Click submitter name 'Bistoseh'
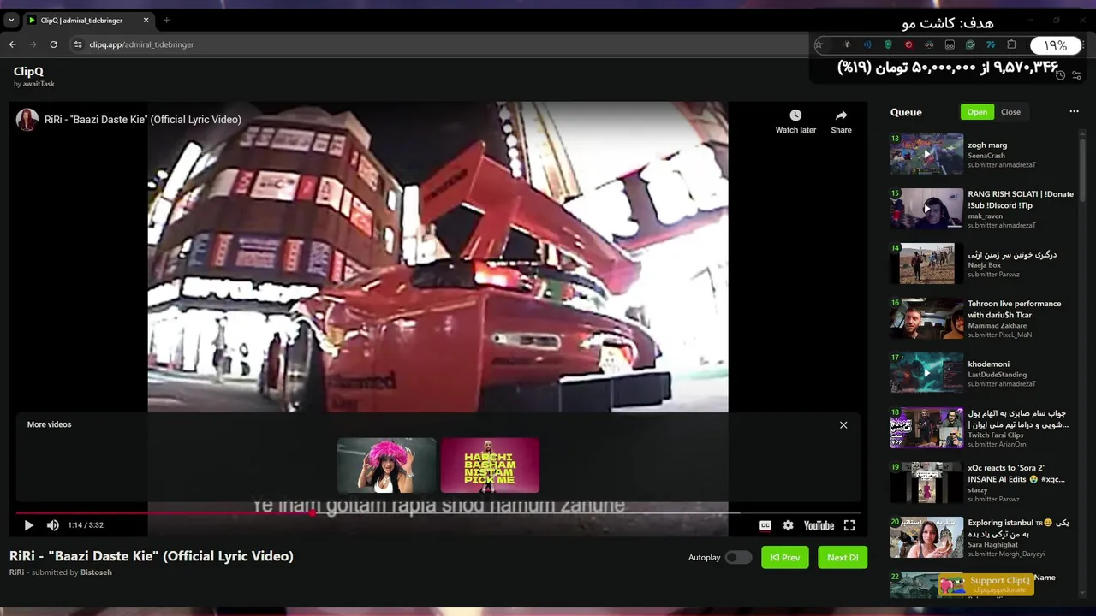 tap(96, 572)
